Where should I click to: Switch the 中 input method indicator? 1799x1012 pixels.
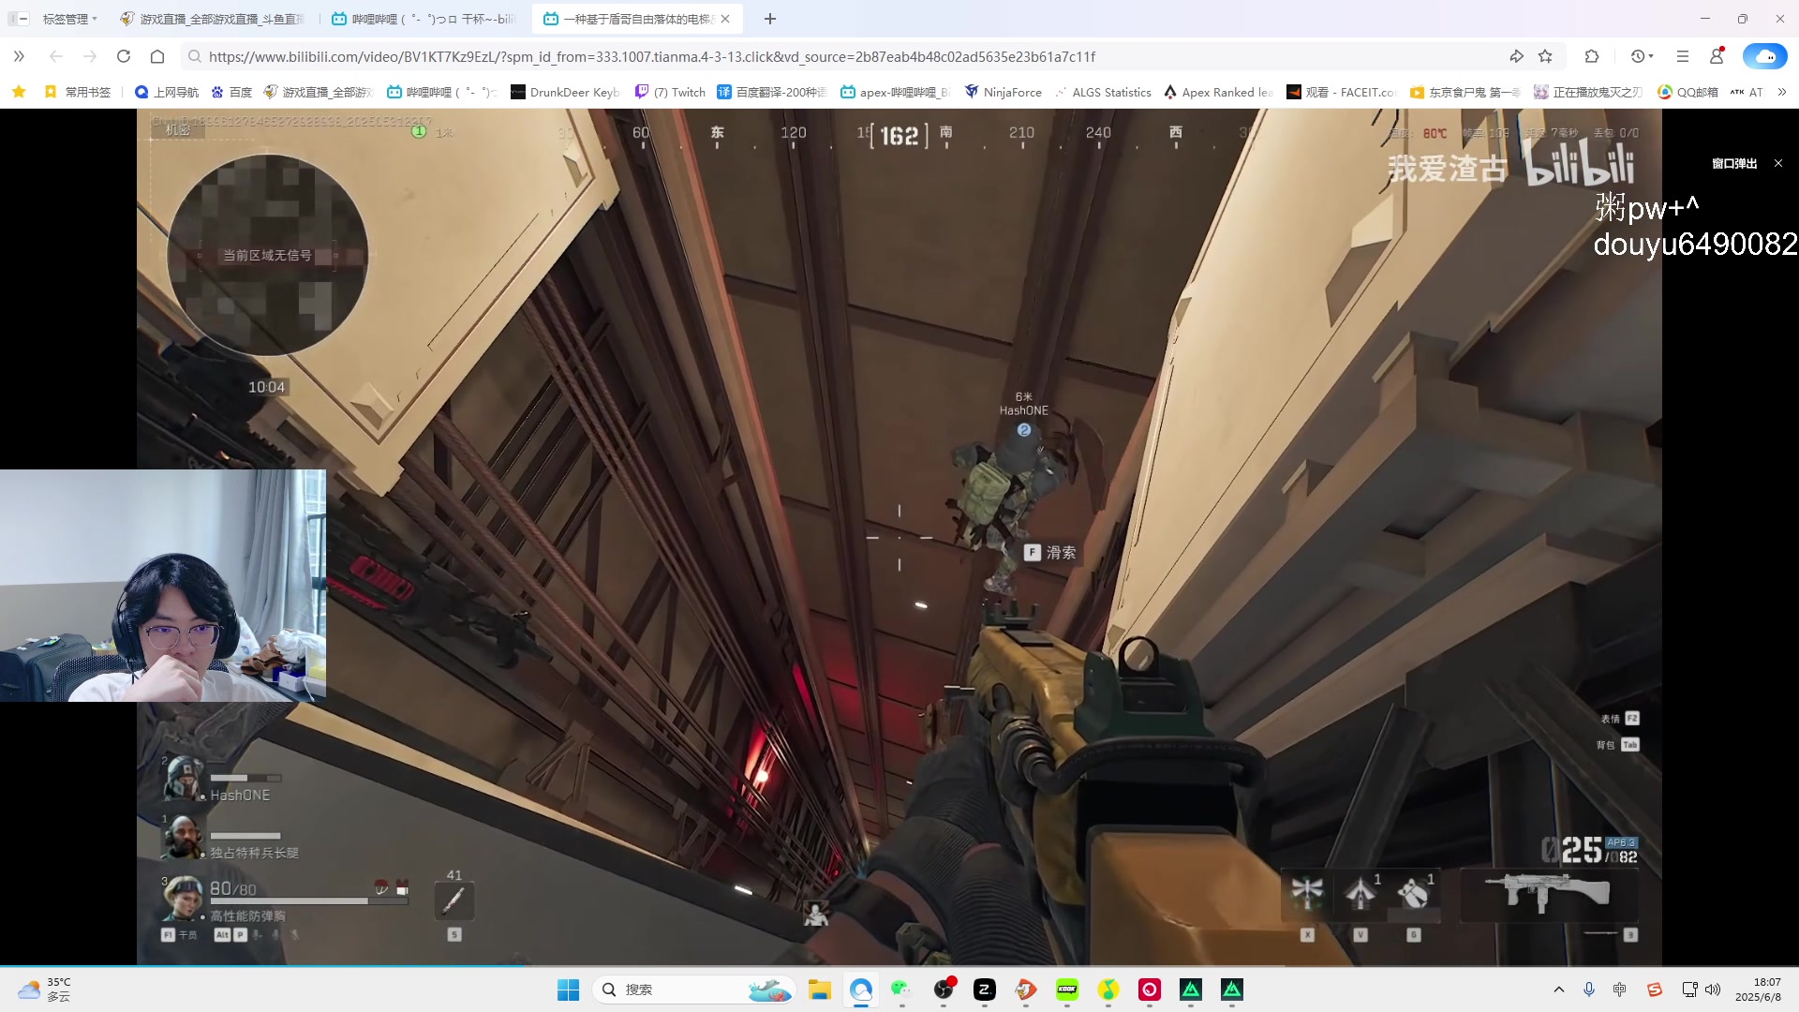click(1620, 990)
